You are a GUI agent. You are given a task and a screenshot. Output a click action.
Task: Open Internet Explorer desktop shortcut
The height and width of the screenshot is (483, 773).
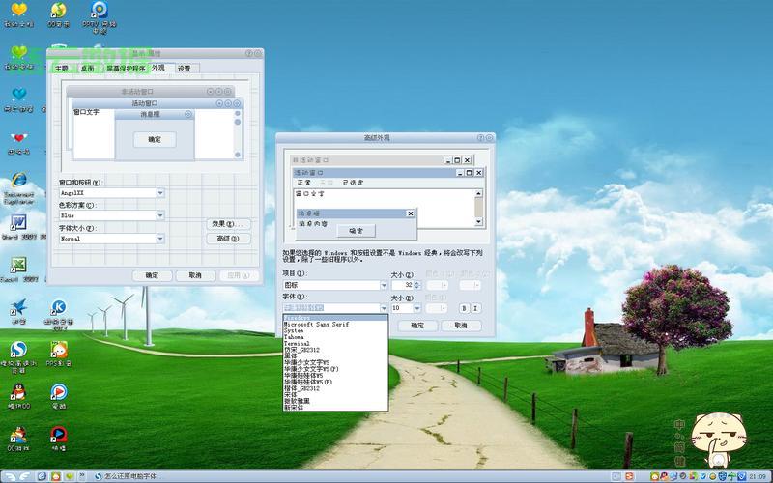[x=17, y=183]
